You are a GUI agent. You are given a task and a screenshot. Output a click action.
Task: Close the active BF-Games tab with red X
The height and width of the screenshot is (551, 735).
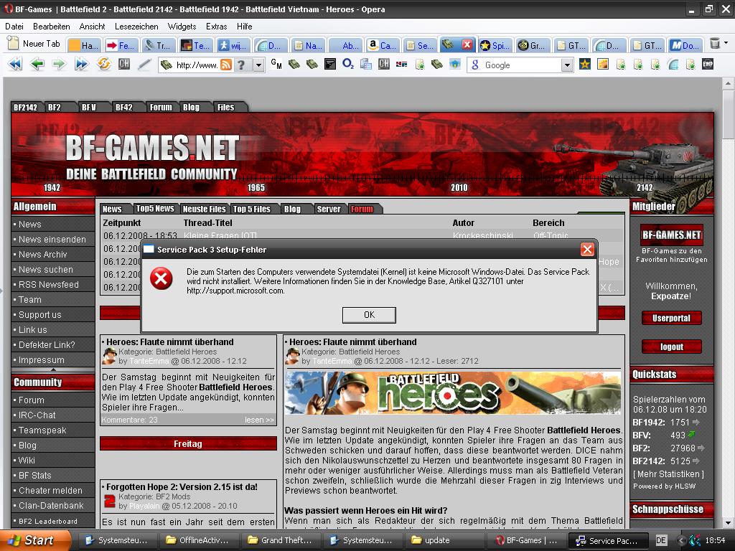click(467, 44)
